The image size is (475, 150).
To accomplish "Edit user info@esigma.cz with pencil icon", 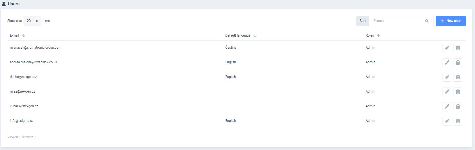I will tap(447, 121).
